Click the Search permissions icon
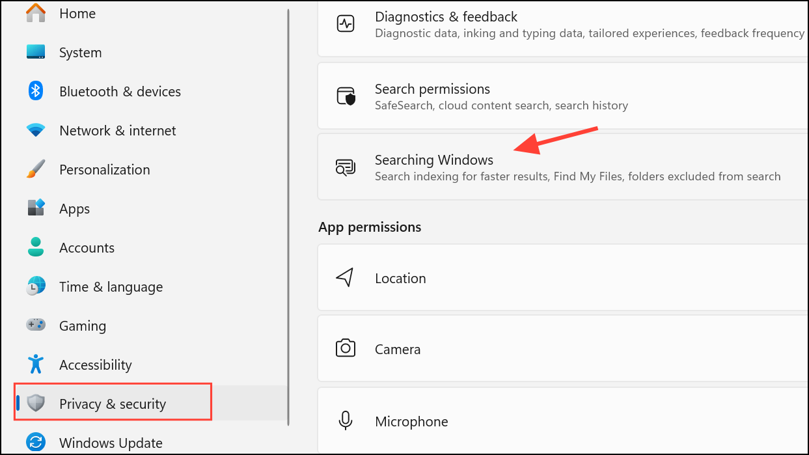The image size is (809, 455). [345, 96]
